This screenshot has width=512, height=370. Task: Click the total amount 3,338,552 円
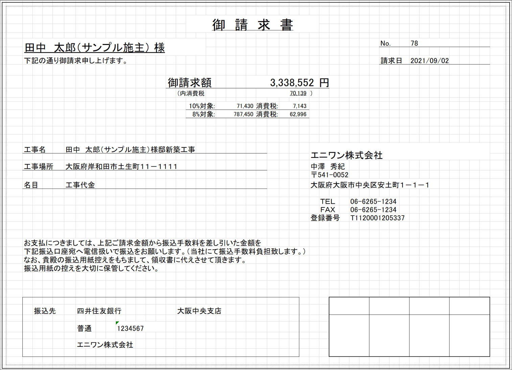coord(300,83)
